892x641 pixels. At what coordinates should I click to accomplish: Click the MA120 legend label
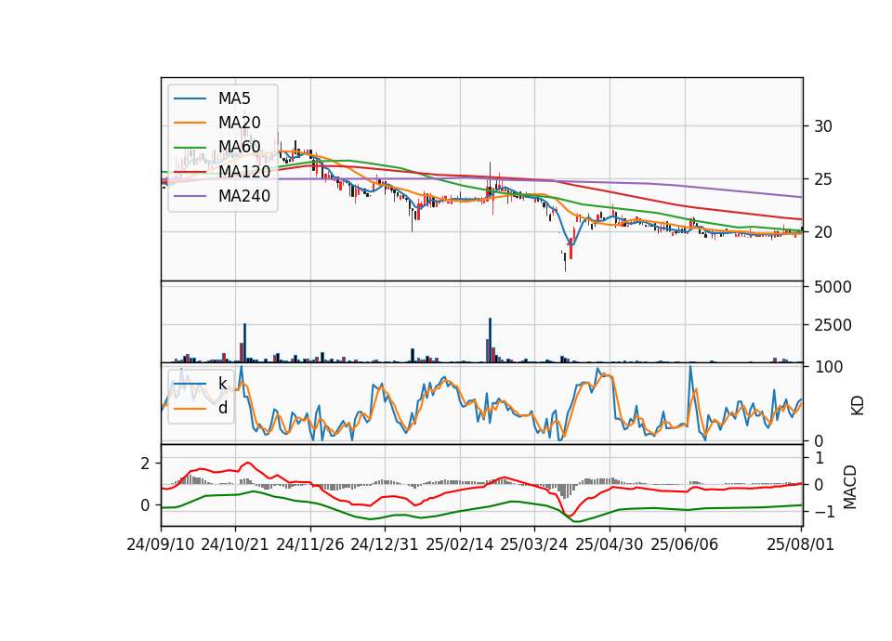pos(244,171)
